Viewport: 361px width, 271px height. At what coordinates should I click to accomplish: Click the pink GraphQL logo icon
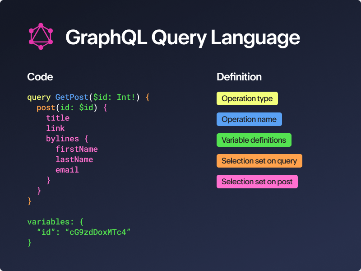tap(41, 37)
